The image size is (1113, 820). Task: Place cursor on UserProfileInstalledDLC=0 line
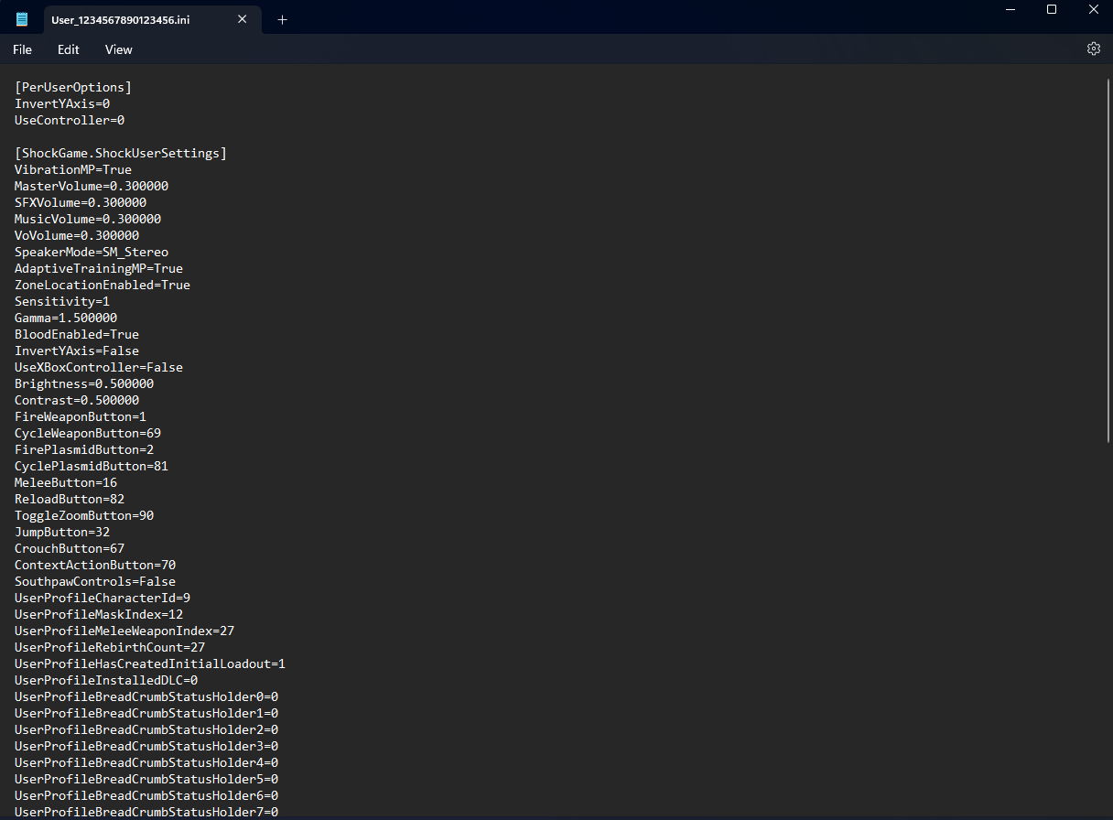tap(105, 680)
